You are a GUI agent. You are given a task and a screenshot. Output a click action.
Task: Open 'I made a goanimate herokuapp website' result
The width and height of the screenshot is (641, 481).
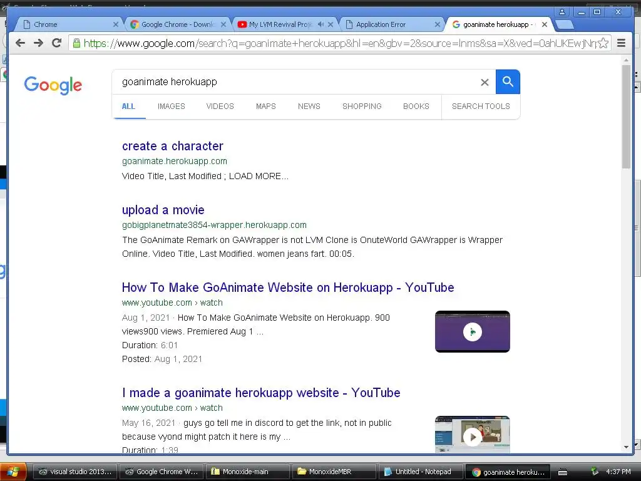tap(261, 393)
